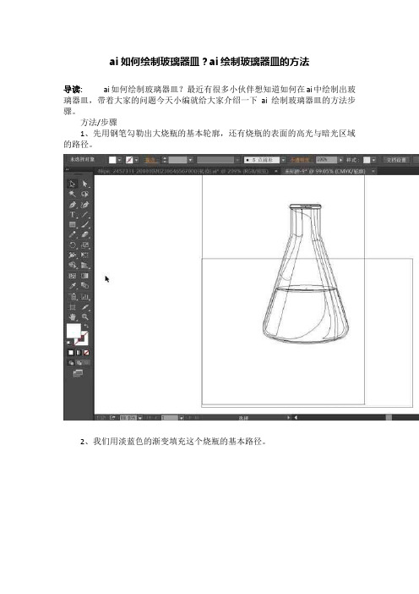Select the Gradient tool
This screenshot has height=594, width=419.
(84, 276)
